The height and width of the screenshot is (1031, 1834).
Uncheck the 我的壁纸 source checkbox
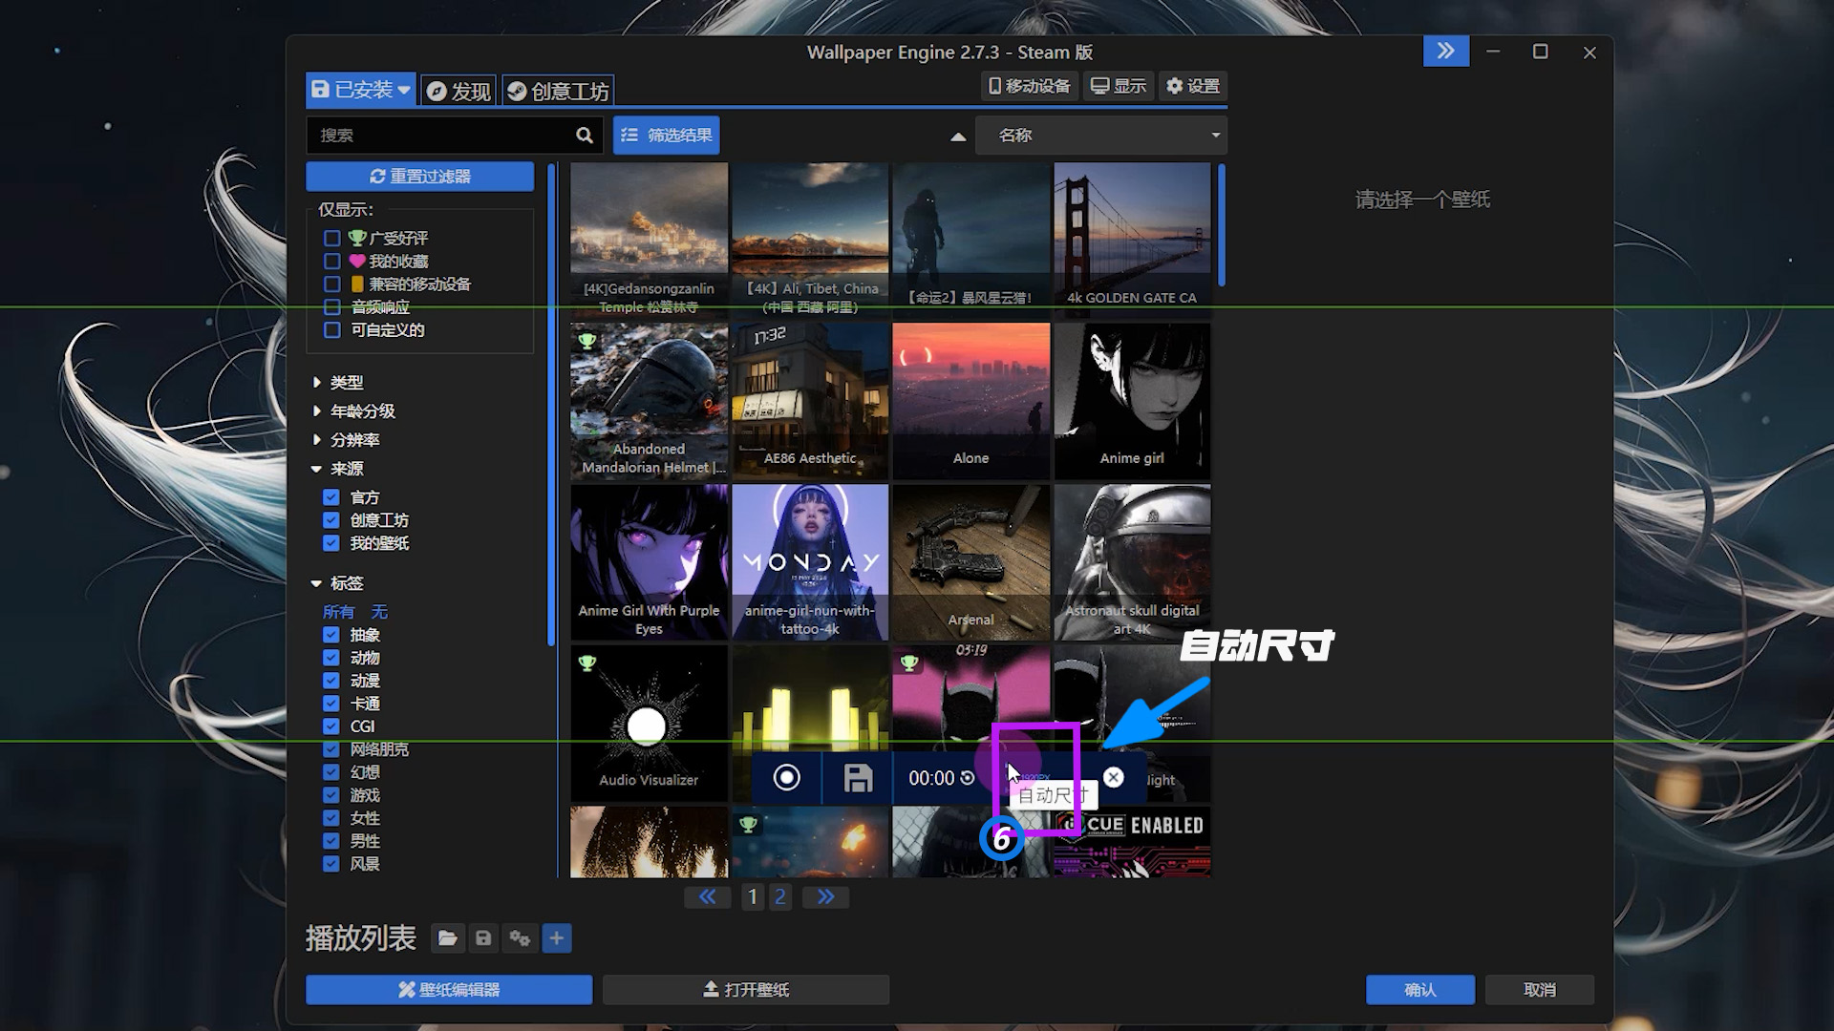click(331, 543)
